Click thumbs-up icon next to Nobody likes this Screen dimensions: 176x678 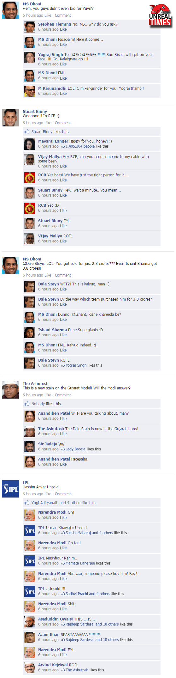(x=27, y=404)
